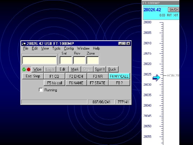Click the Esc: Stop button
The height and width of the screenshot is (145, 193).
pyautogui.click(x=33, y=76)
